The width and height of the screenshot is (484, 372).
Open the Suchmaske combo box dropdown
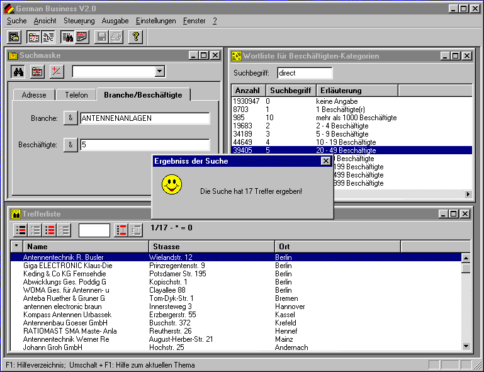(160, 72)
